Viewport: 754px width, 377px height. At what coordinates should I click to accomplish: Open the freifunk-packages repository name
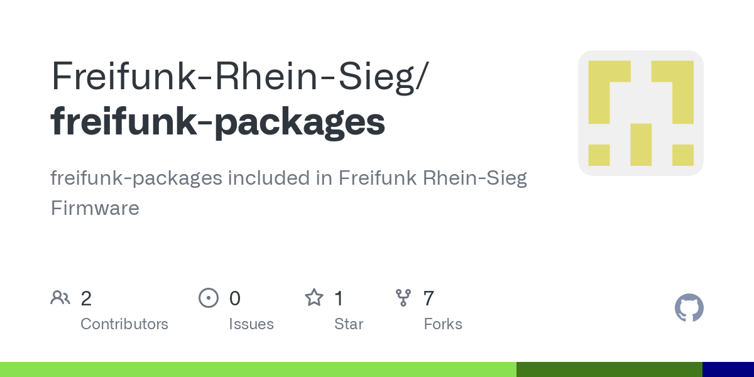[x=218, y=123]
